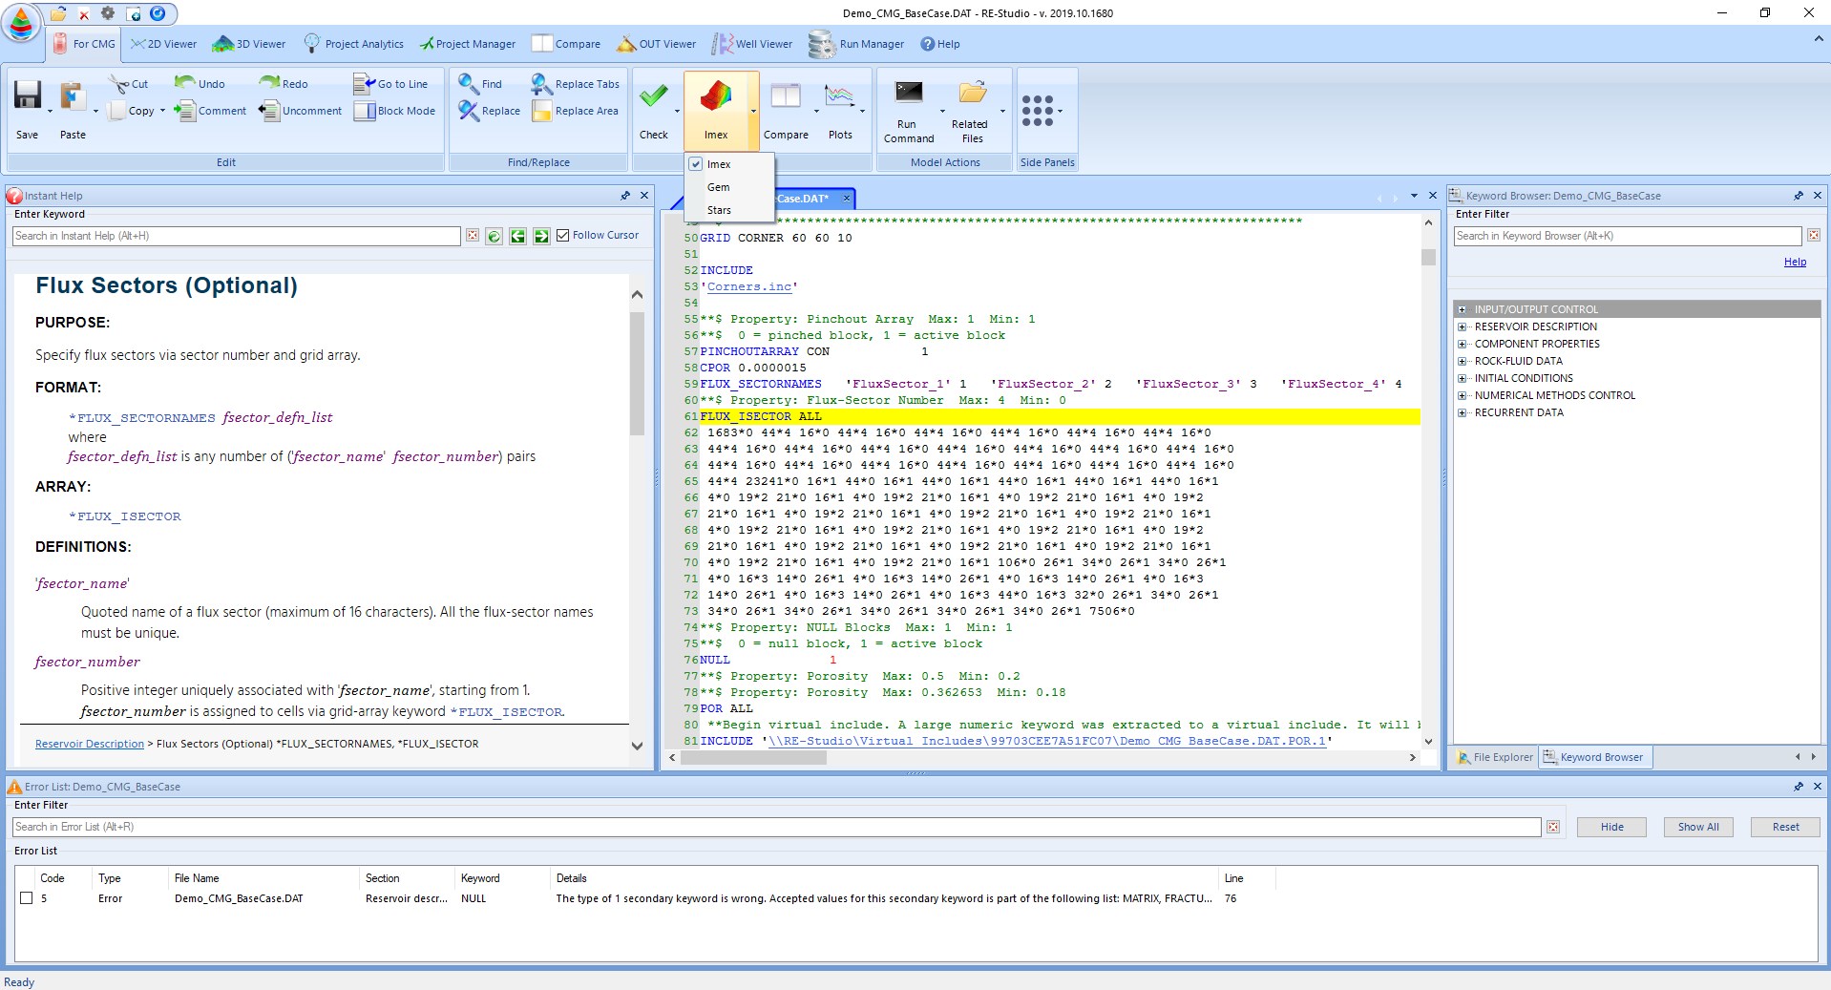
Task: Toggle the Follow Cursor checkbox
Action: (563, 236)
